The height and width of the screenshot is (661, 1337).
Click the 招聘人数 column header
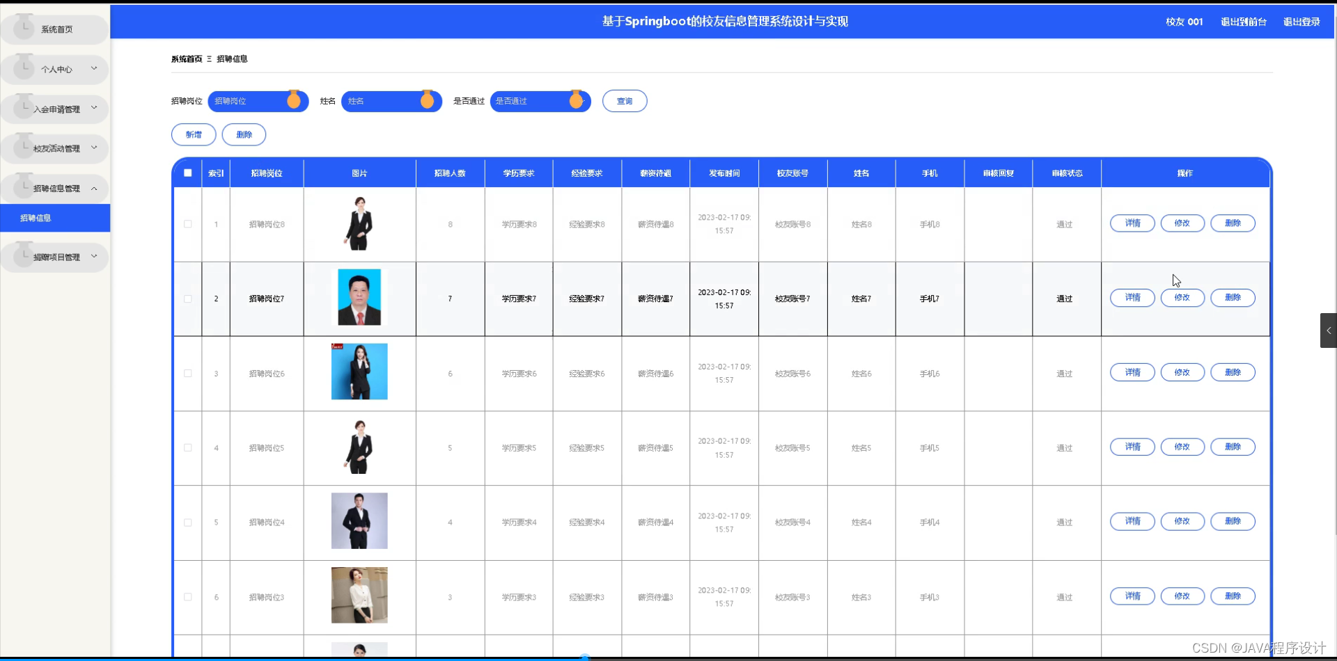(x=450, y=173)
